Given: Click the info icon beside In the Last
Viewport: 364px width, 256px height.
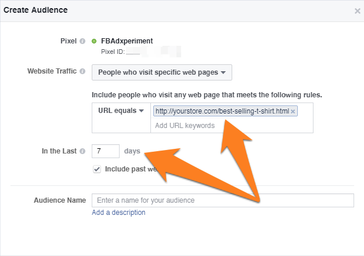Looking at the screenshot, I should click(x=82, y=151).
